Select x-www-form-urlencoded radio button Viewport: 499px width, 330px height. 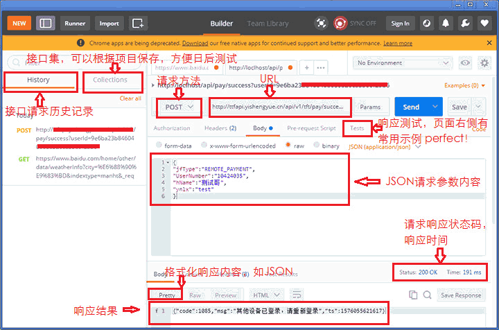204,145
